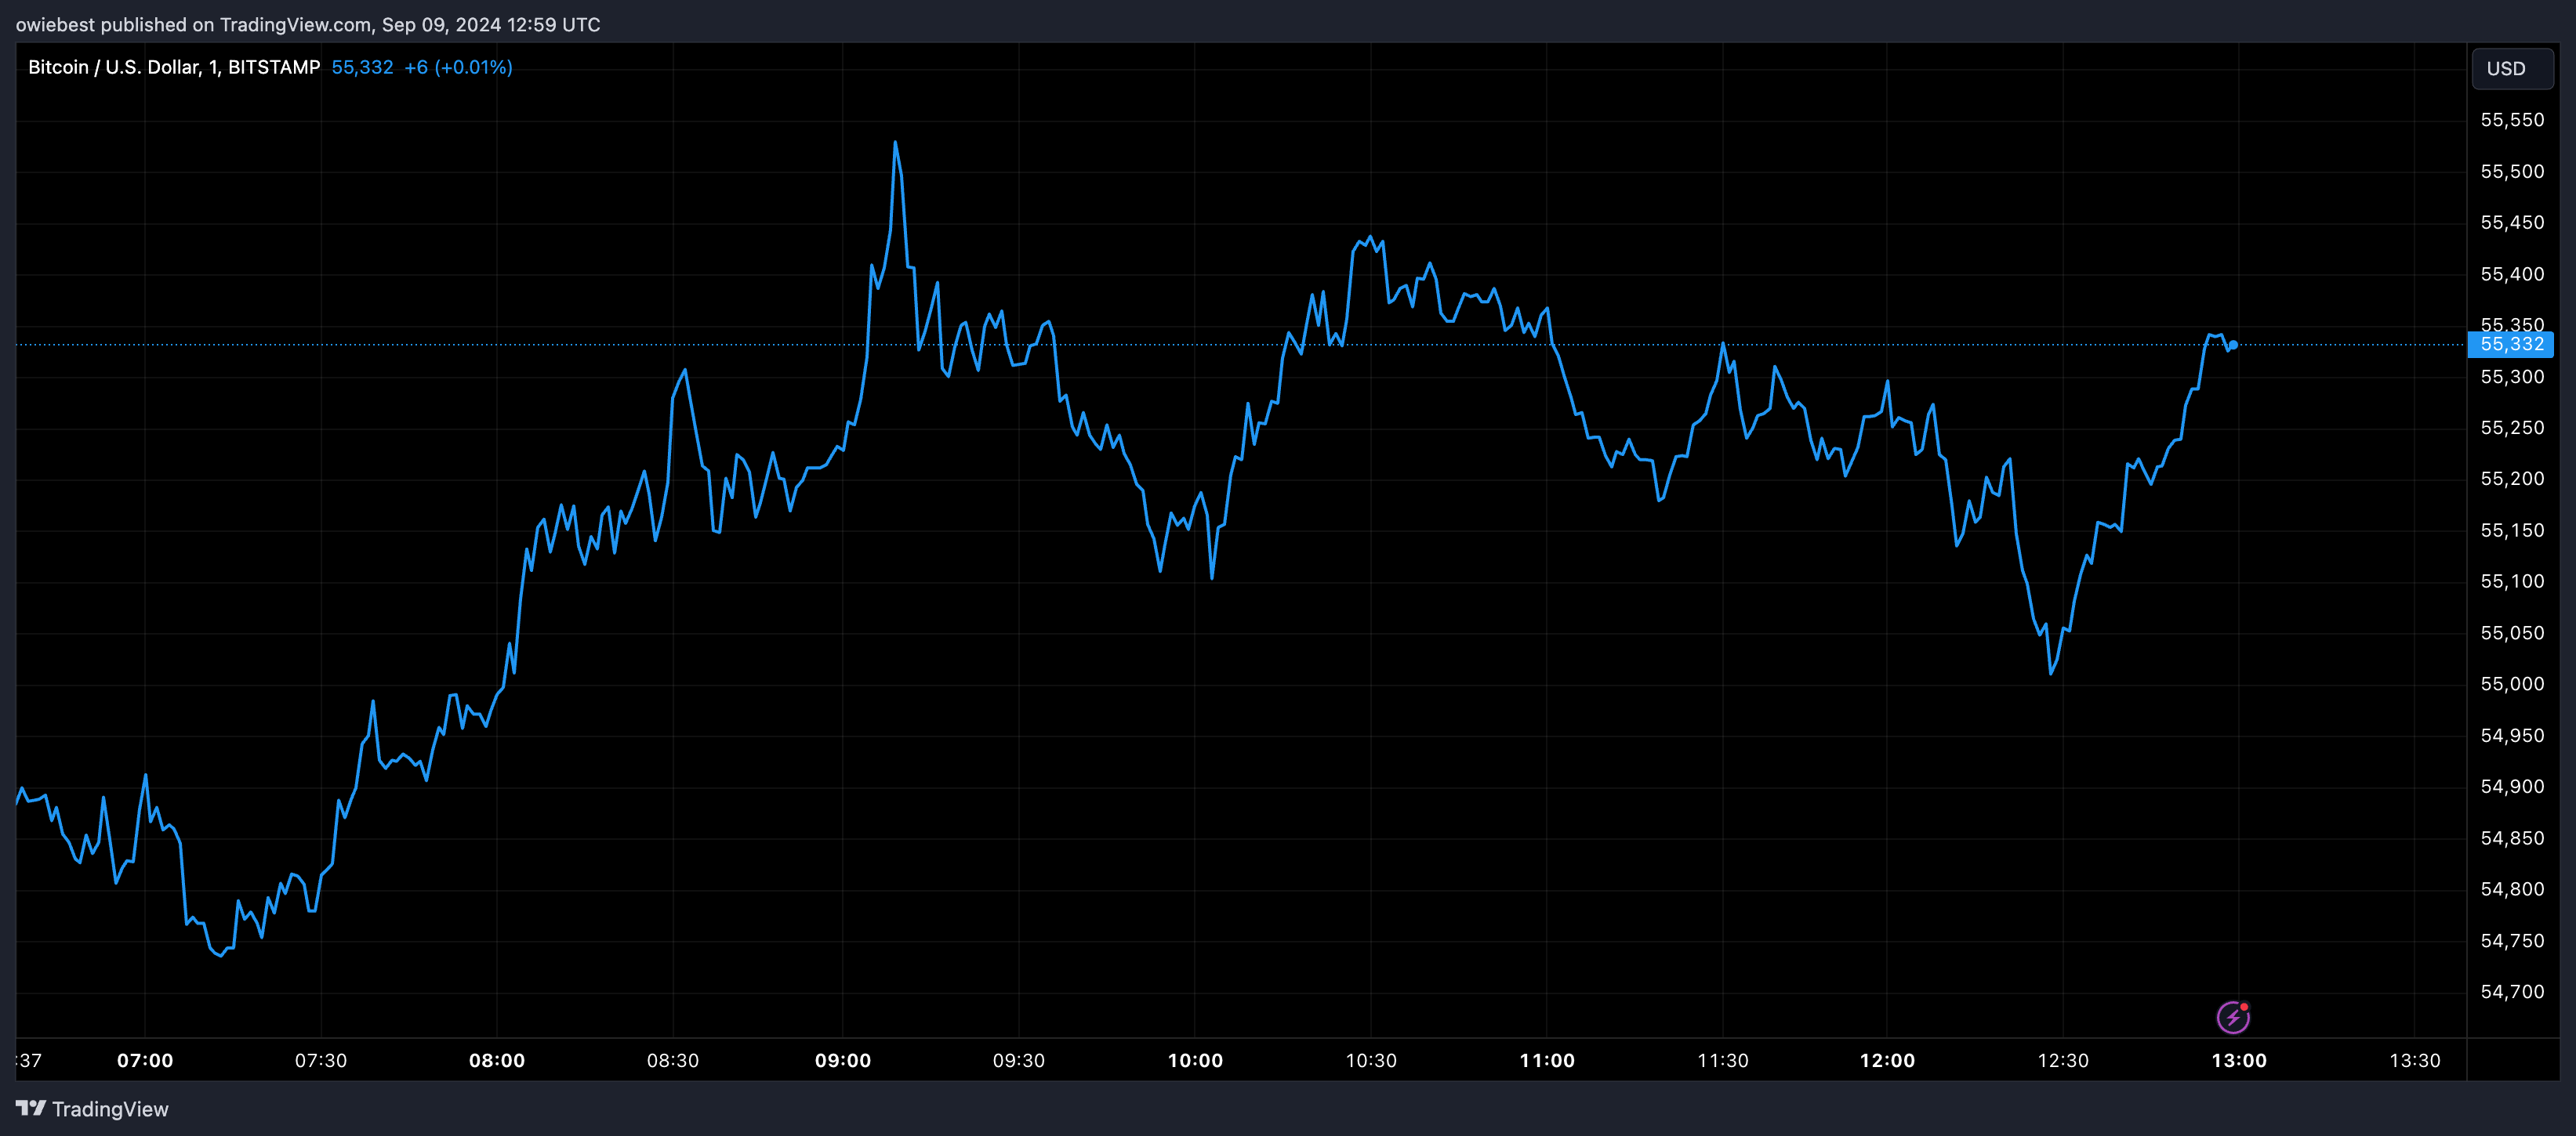
Task: Click the 54,750 price axis label
Action: point(2512,941)
